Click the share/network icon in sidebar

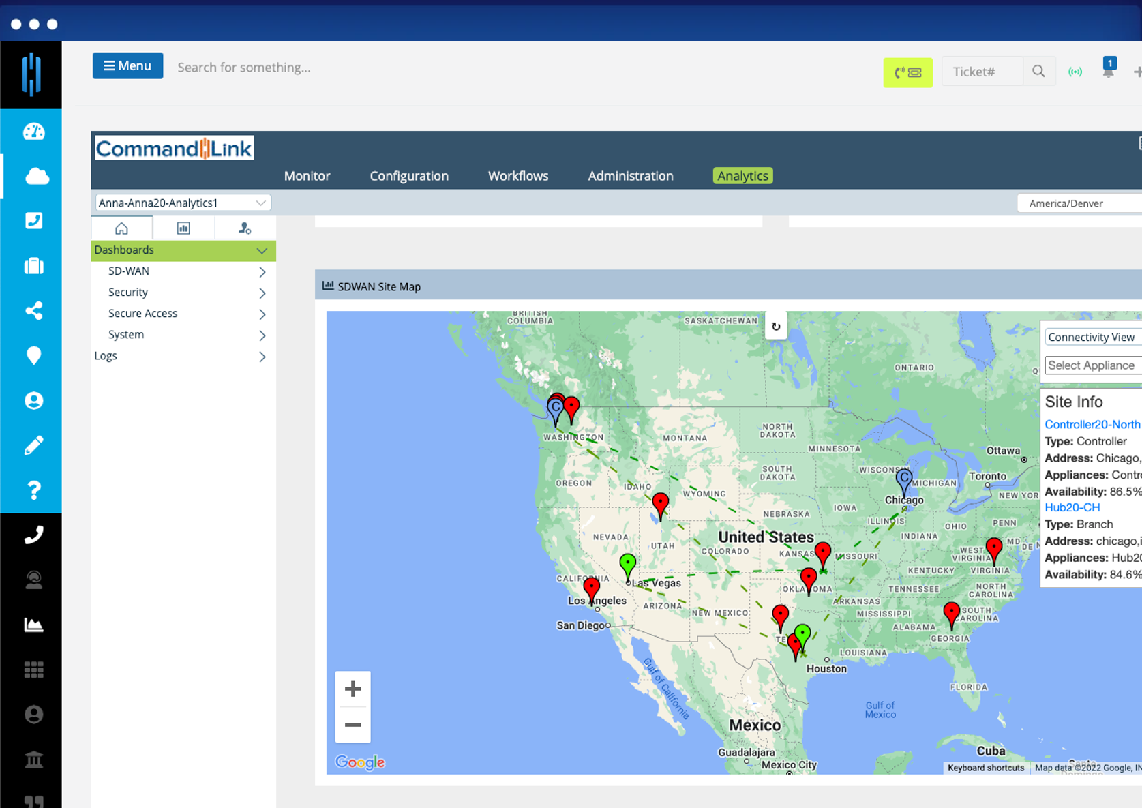tap(33, 311)
